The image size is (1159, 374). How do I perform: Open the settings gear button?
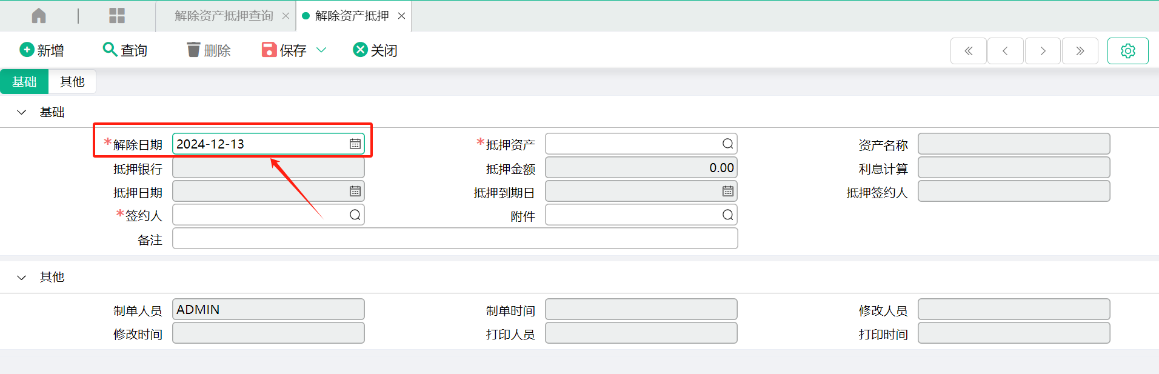pyautogui.click(x=1127, y=51)
